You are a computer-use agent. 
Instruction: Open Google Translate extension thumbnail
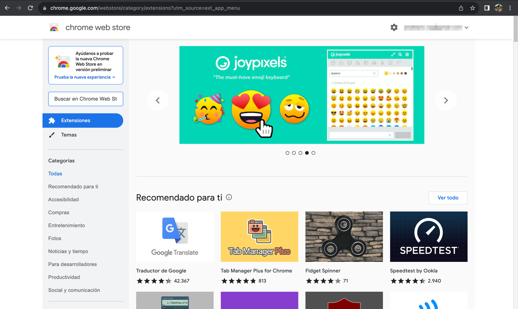point(175,237)
